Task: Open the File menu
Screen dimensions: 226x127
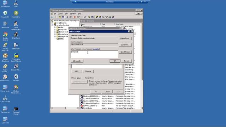Action: tap(55, 14)
